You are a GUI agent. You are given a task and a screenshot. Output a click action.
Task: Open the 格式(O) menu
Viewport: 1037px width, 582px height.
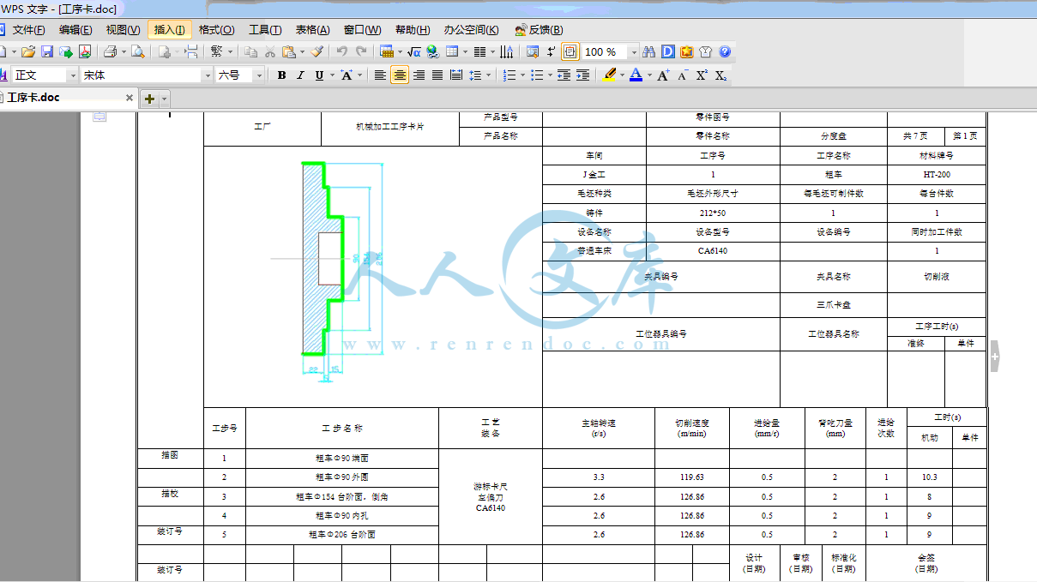point(216,30)
